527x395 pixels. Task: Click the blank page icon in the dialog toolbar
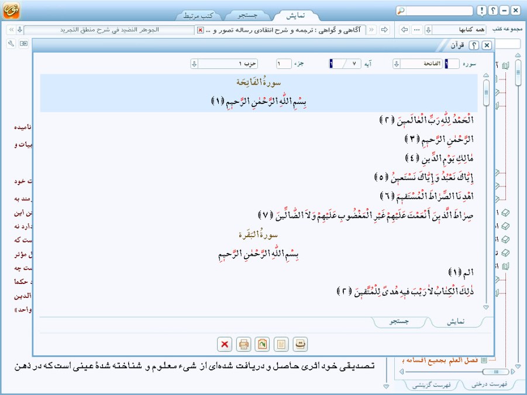(281, 344)
